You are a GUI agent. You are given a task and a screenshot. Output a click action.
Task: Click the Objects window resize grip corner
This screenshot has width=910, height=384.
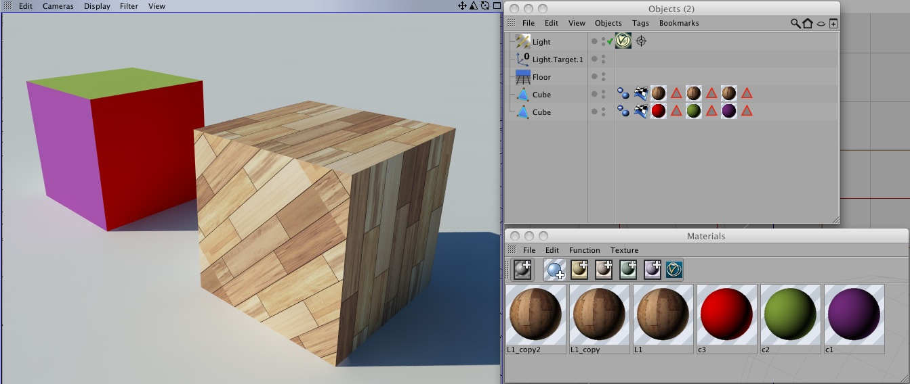pos(835,219)
